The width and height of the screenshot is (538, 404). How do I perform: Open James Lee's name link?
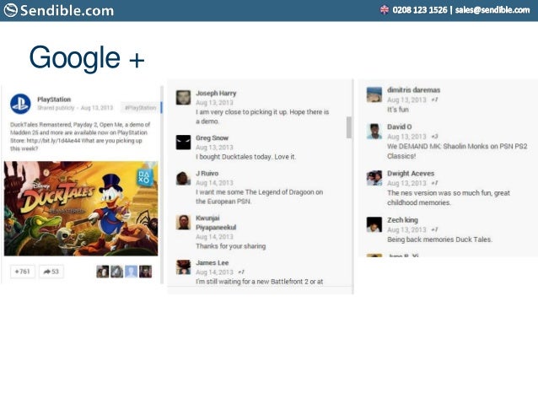212,262
